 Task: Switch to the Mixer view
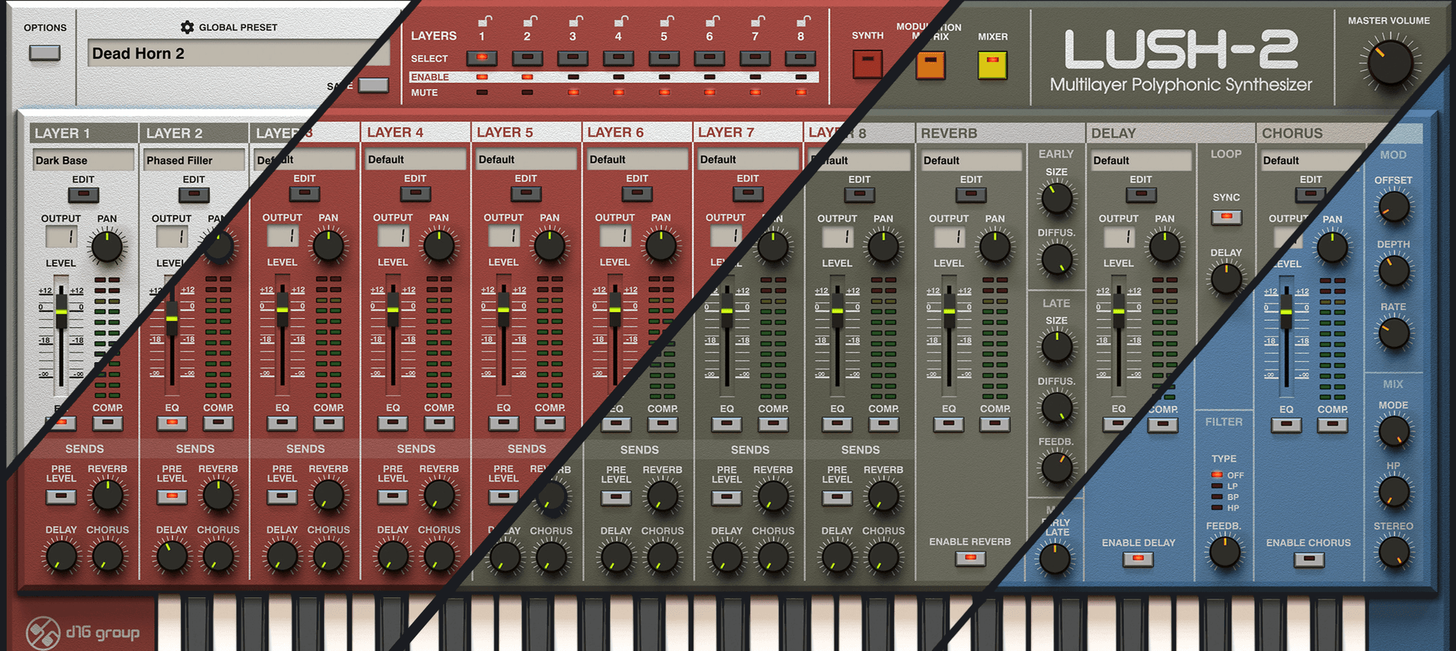click(993, 64)
